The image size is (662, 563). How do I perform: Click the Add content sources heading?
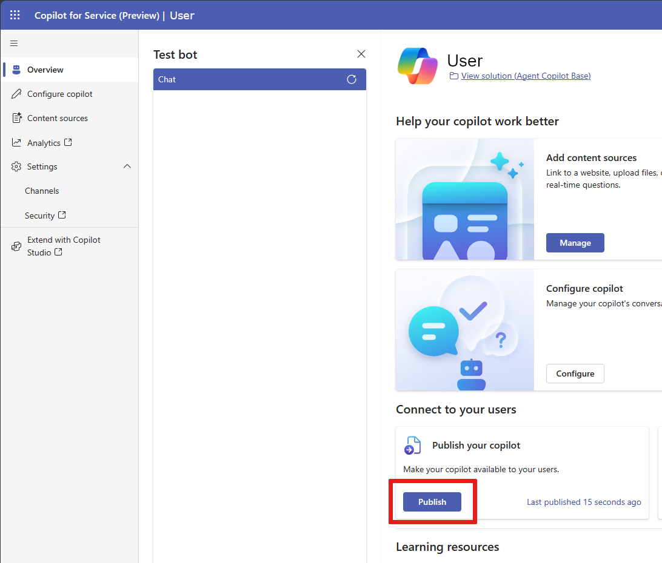591,158
